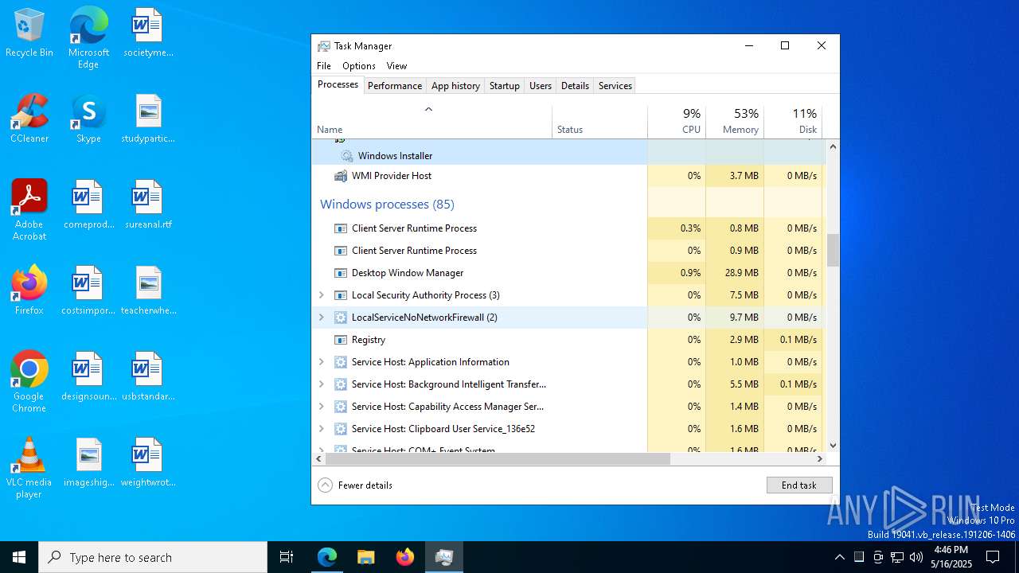Open the Options menu
This screenshot has height=573, width=1019.
click(x=359, y=66)
